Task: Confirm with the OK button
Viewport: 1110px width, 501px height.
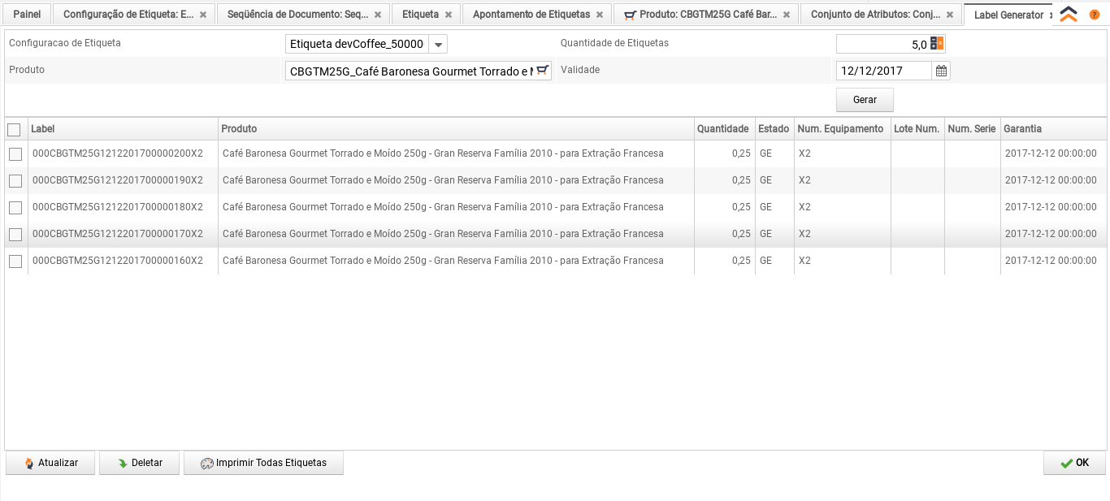Action: (x=1074, y=463)
